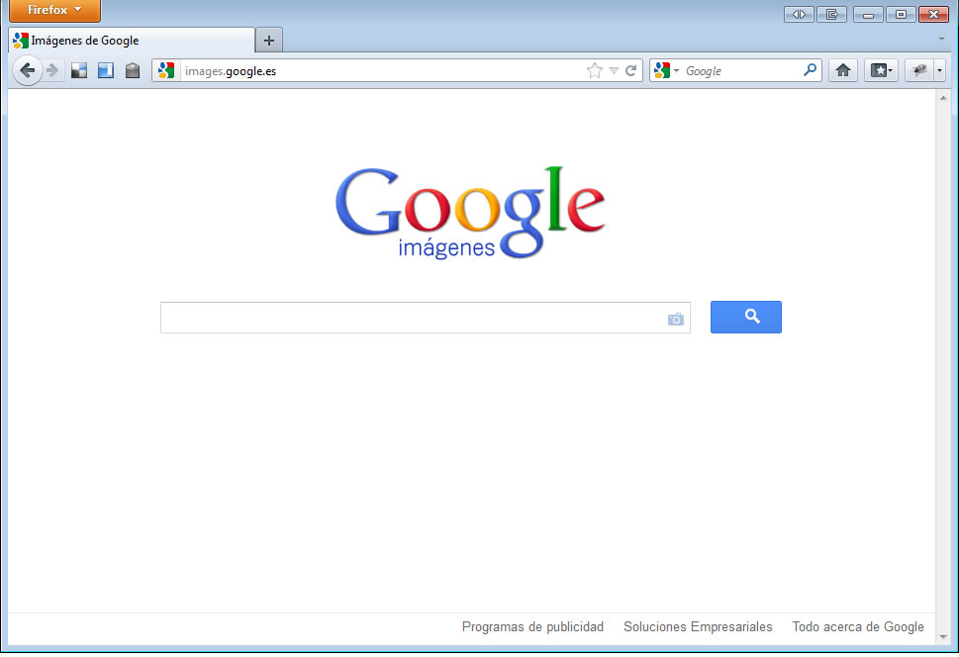Click the site identity favicon in address bar
This screenshot has width=959, height=657.
click(x=166, y=71)
